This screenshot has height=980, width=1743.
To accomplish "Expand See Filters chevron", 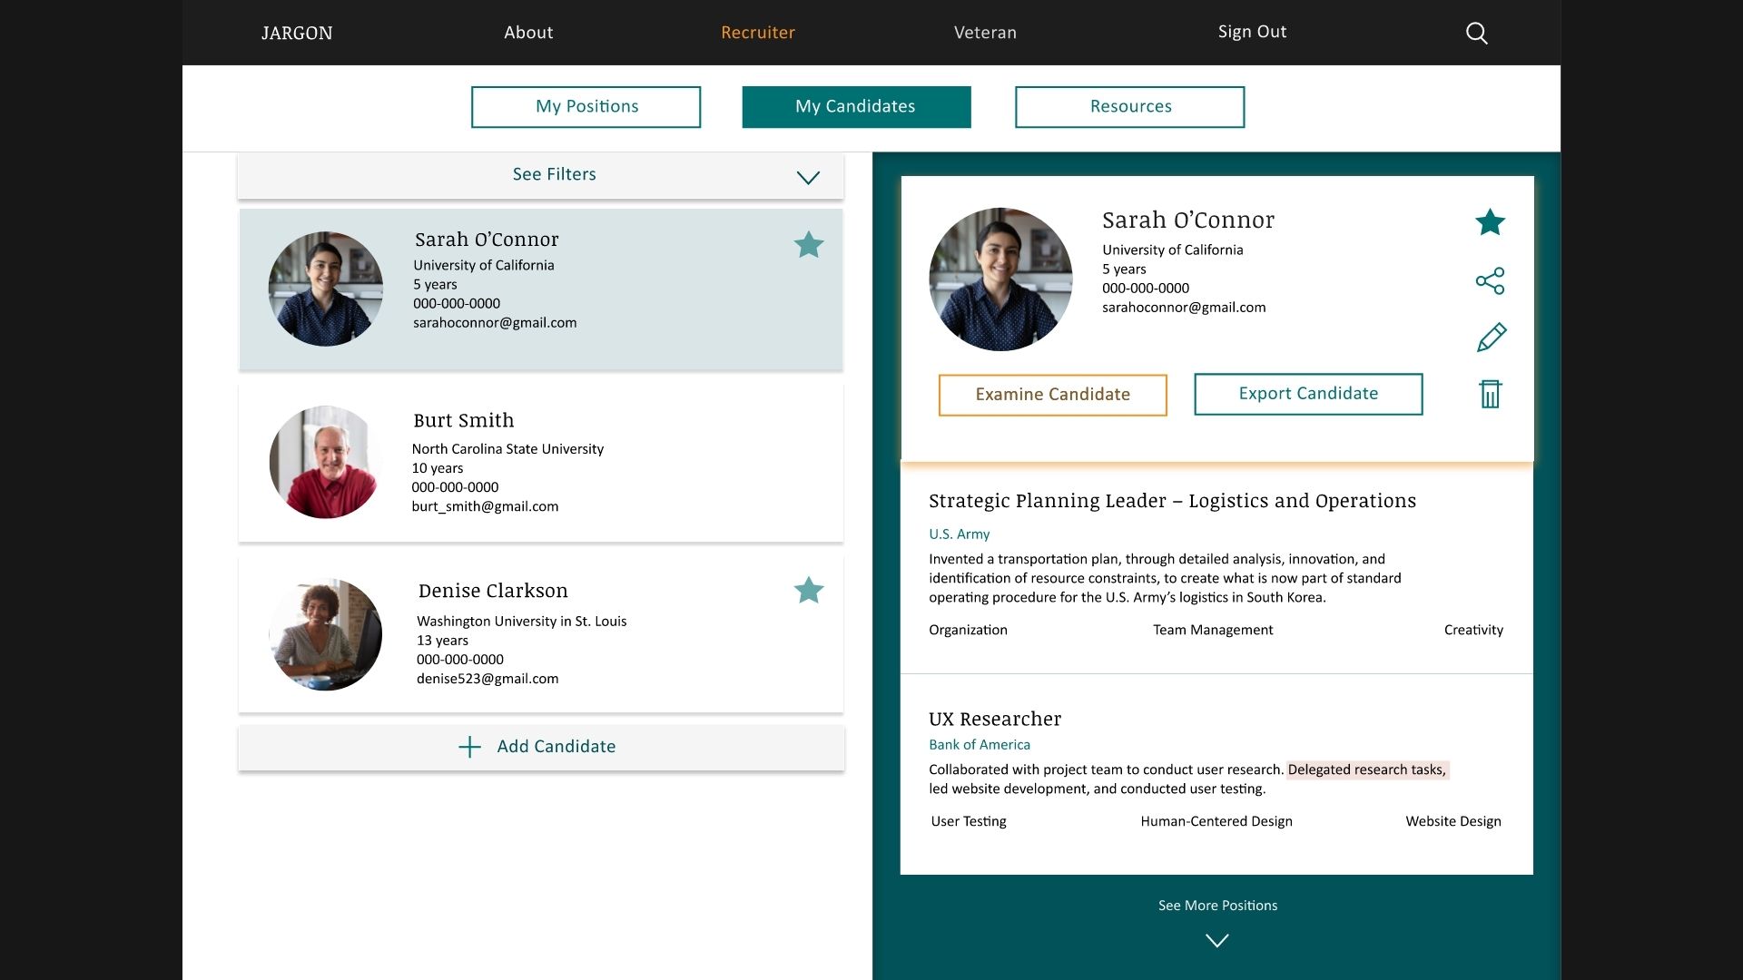I will click(808, 177).
